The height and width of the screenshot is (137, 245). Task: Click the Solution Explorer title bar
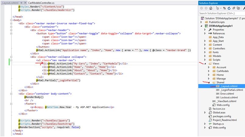222,3
